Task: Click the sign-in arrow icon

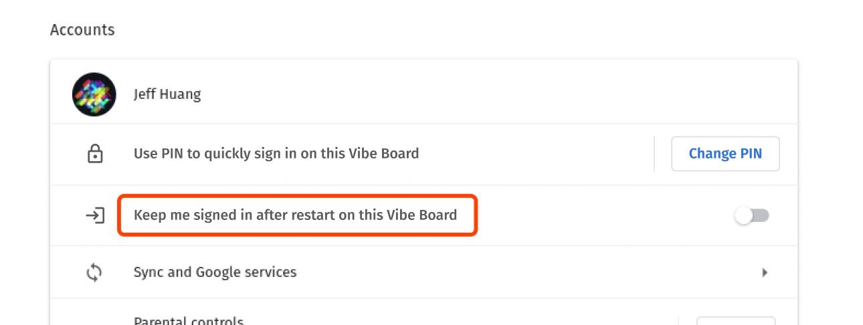Action: [95, 215]
